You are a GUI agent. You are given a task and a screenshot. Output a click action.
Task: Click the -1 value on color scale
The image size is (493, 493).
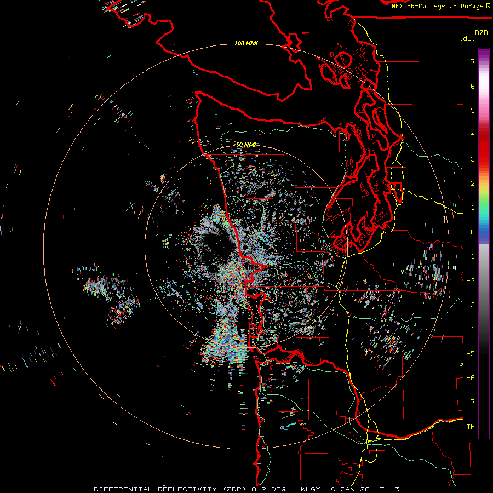pyautogui.click(x=471, y=256)
